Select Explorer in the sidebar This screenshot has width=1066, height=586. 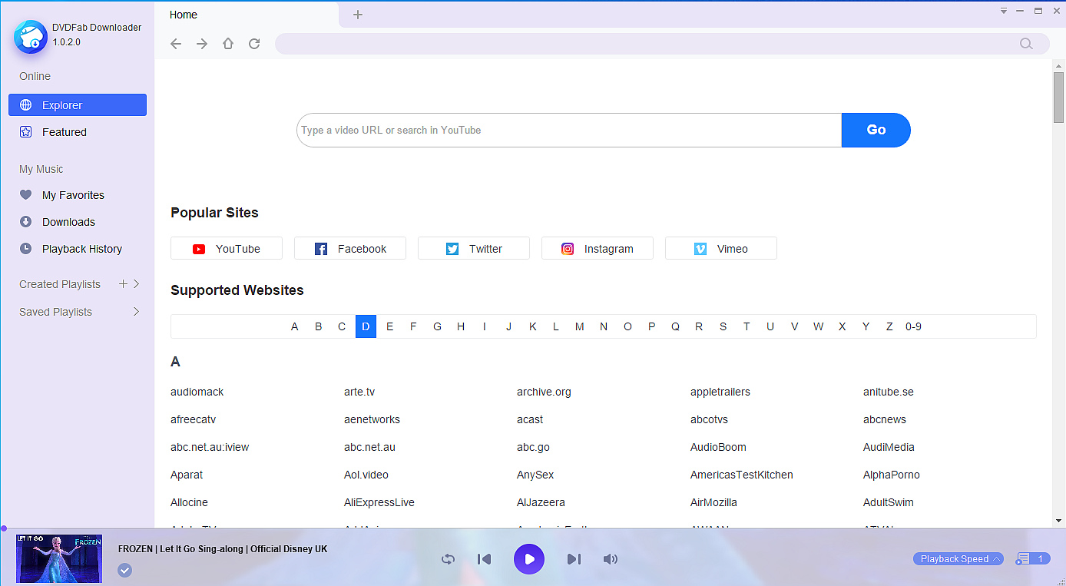(x=78, y=105)
